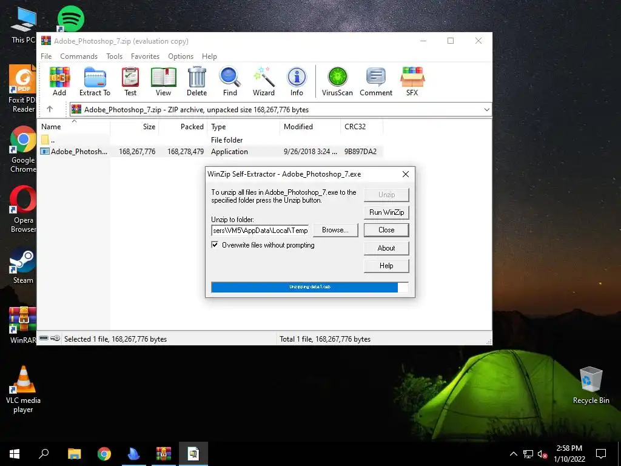Screen dimensions: 621x466
Task: Sort by the Modified column header
Action: pos(310,126)
